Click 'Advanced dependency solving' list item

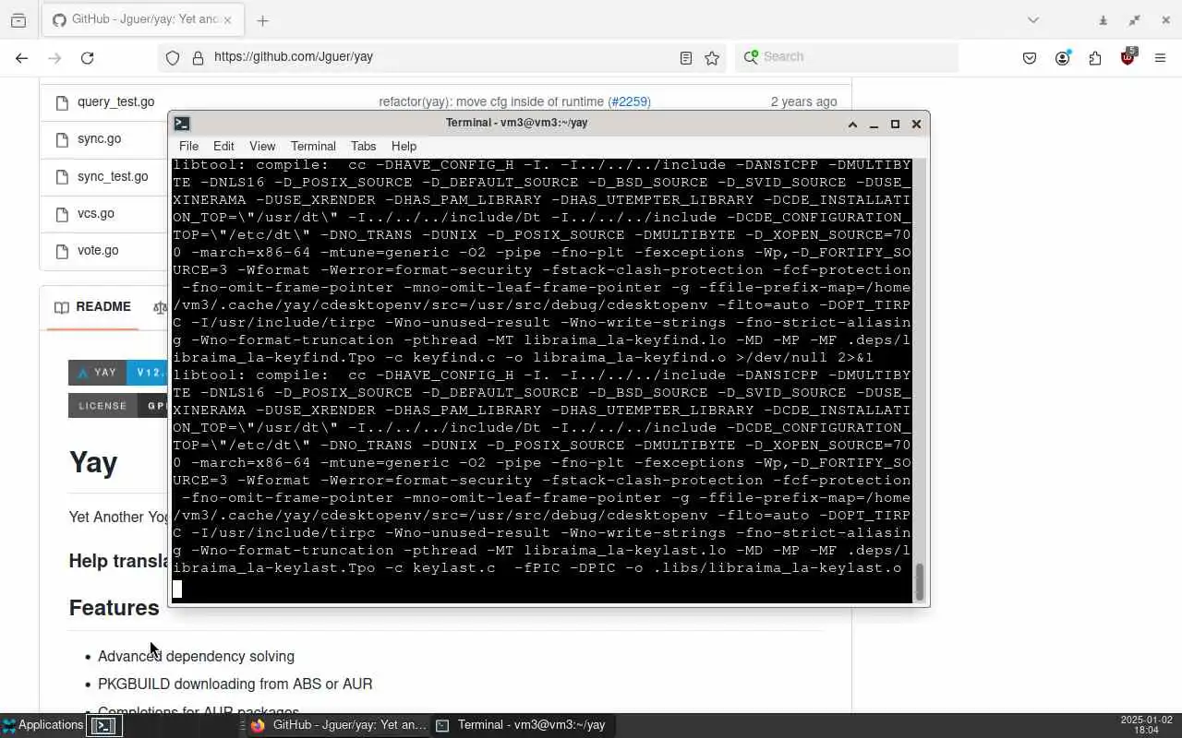[196, 656]
